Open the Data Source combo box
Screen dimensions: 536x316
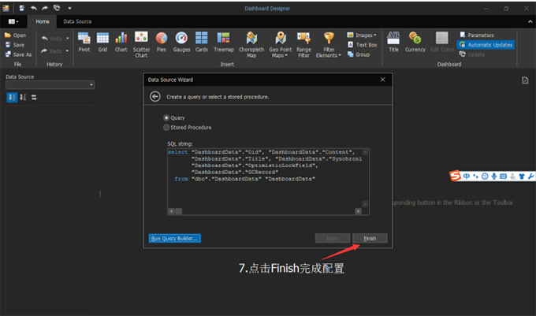(x=50, y=84)
